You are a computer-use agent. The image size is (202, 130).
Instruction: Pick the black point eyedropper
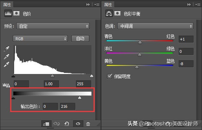[x=7, y=49]
